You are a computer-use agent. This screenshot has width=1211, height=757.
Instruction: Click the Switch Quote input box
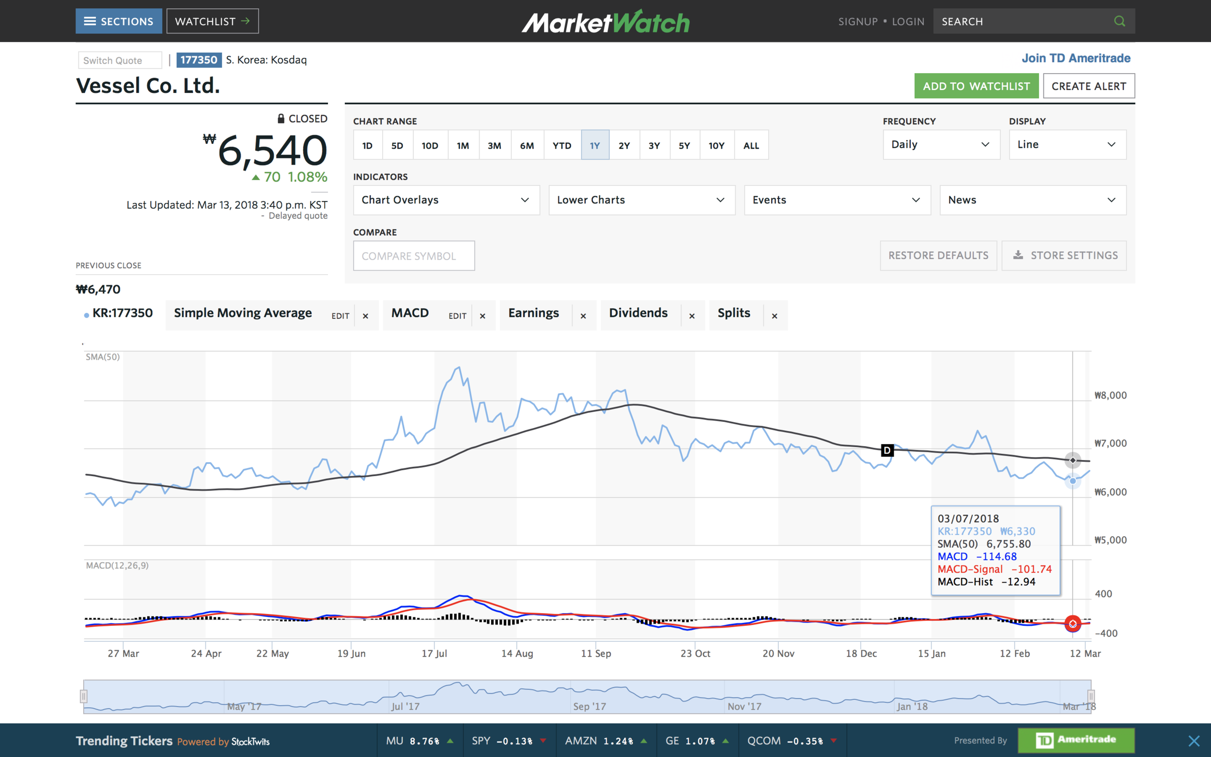[120, 60]
